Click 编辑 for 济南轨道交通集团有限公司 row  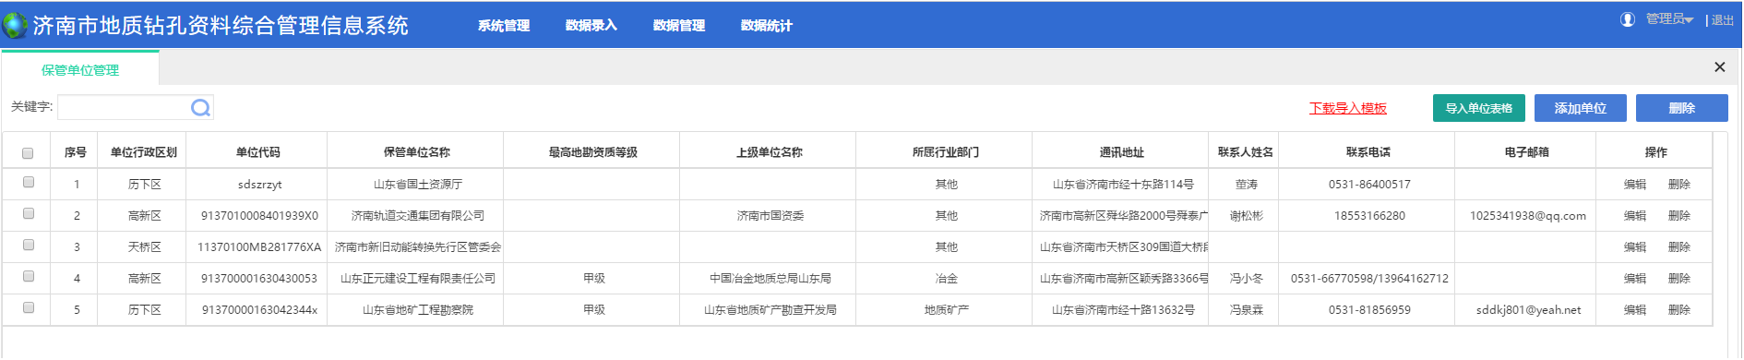[x=1635, y=216]
